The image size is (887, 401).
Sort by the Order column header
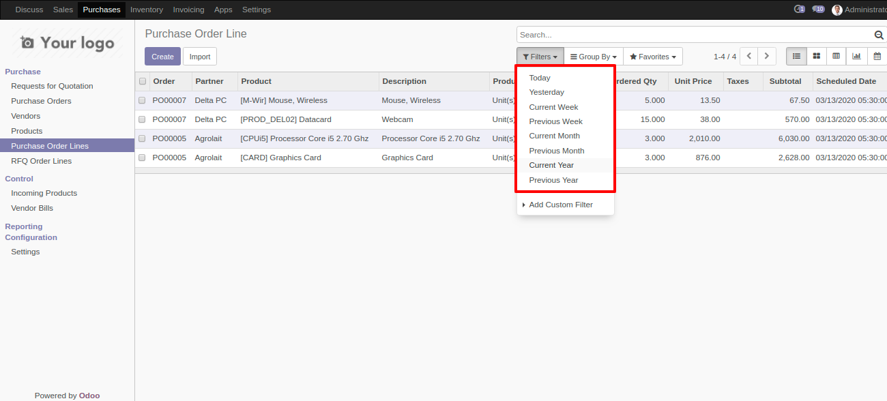(171, 81)
